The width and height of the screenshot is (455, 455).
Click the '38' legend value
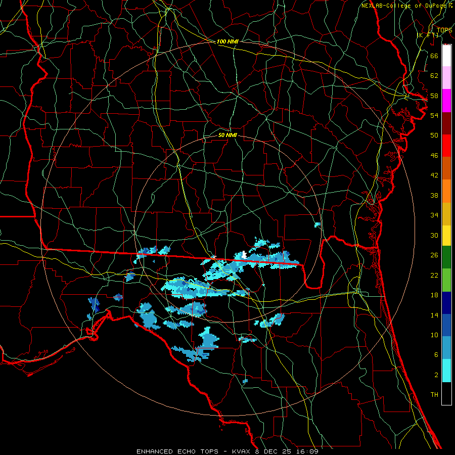tap(434, 195)
